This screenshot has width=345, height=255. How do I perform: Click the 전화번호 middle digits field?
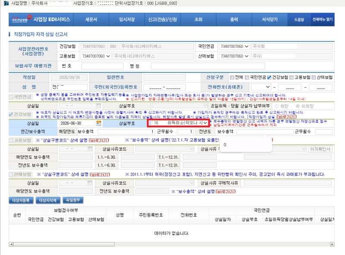click(x=289, y=87)
